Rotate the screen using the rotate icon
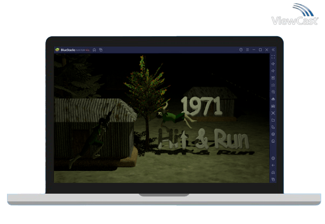The width and height of the screenshot is (325, 224). [x=273, y=127]
